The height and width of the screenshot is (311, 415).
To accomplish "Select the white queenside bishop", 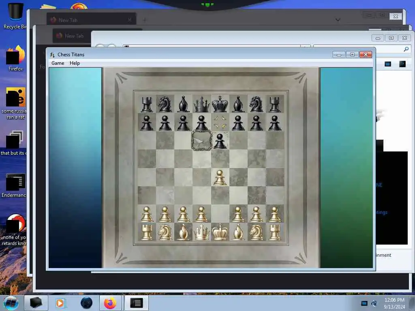I will tap(184, 232).
